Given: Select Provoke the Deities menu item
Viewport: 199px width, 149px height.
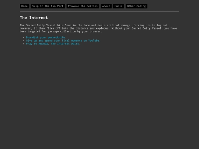Looking at the screenshot, I should pyautogui.click(x=83, y=6).
